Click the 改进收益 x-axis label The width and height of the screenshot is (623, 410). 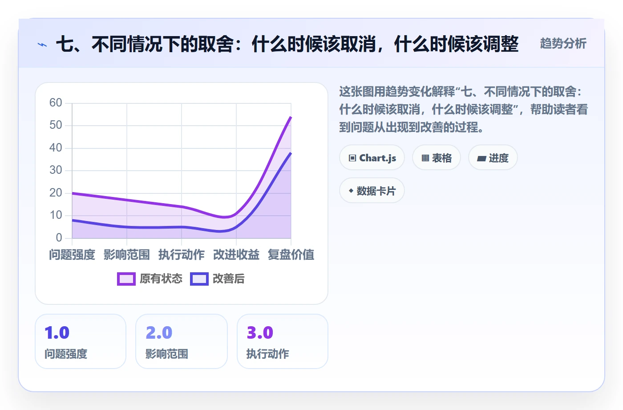(x=236, y=255)
